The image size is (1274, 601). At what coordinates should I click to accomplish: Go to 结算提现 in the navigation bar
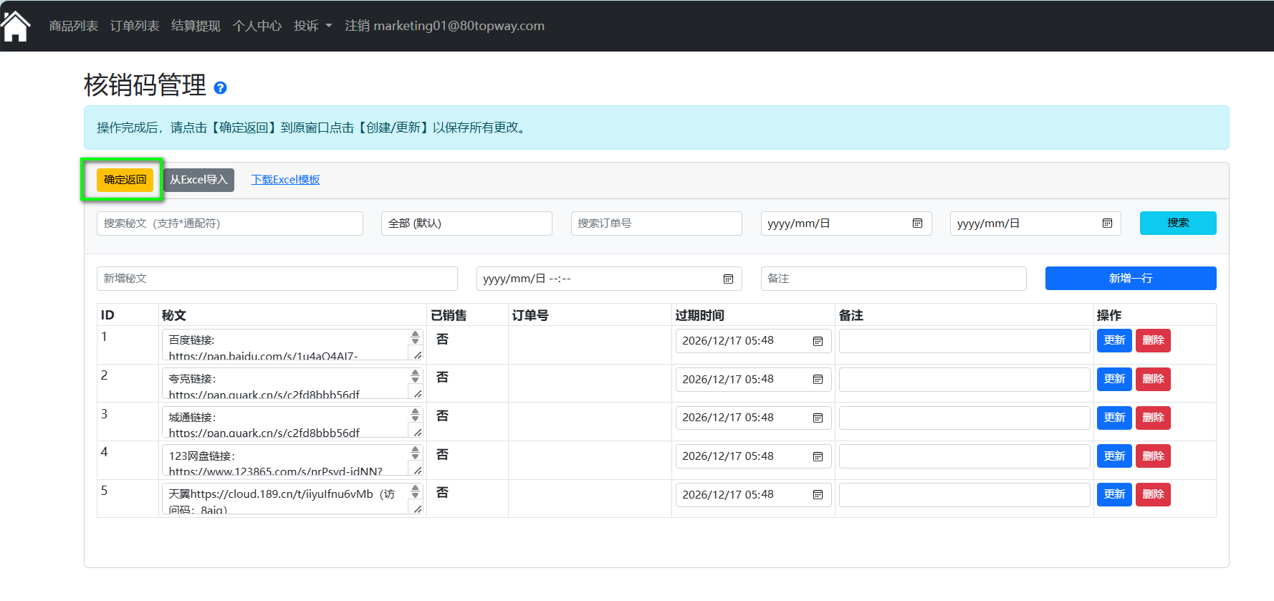(x=196, y=26)
